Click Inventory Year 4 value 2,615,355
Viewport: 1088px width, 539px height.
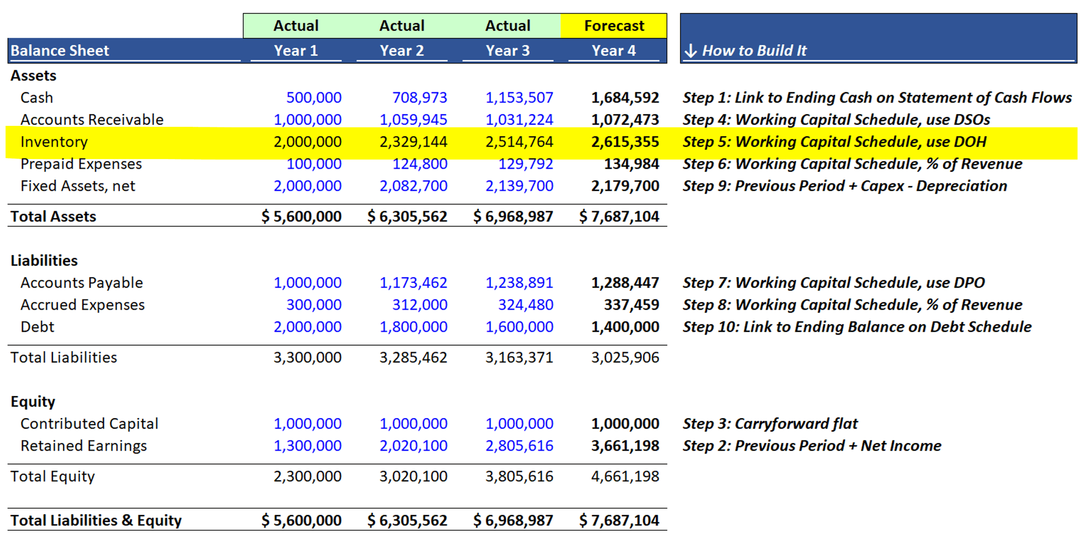(625, 142)
